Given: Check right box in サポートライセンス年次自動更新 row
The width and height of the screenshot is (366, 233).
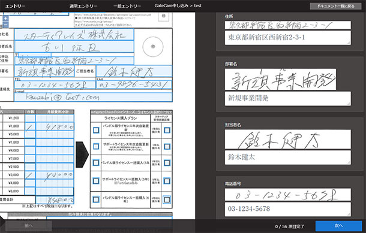Looking at the screenshot, I should 167,146.
